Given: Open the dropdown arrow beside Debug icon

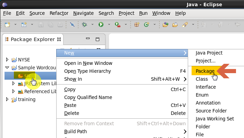Looking at the screenshot, I should pyautogui.click(x=92, y=24).
